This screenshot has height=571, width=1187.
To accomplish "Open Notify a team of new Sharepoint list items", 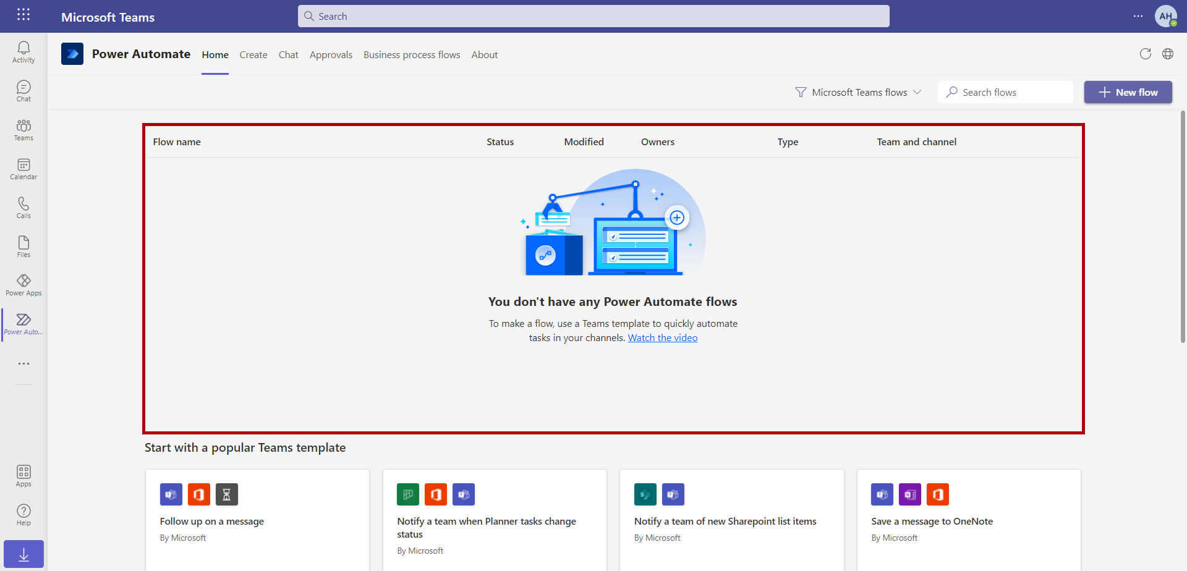I will [732, 520].
